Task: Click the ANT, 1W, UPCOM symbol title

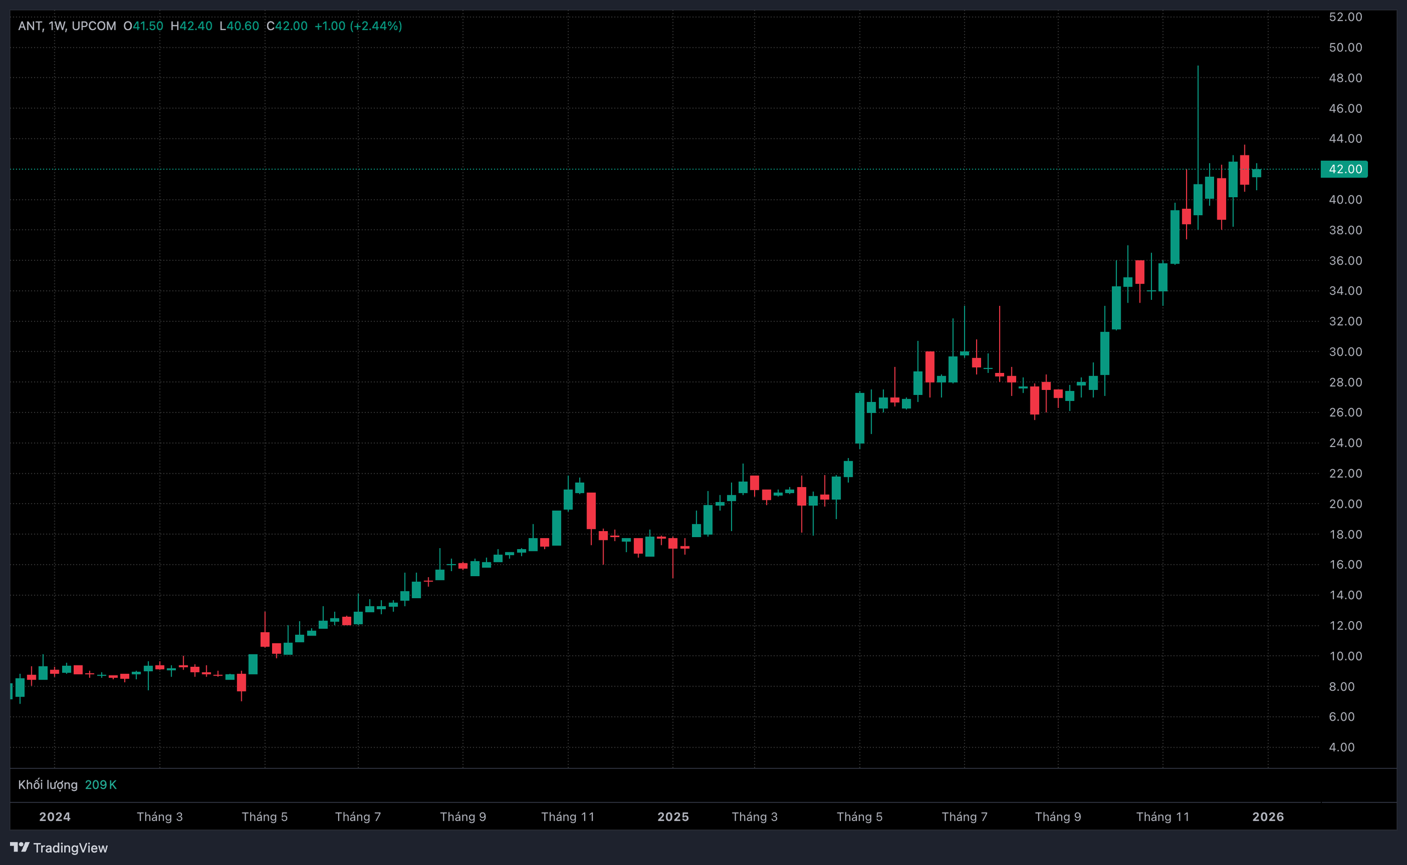Action: tap(67, 26)
